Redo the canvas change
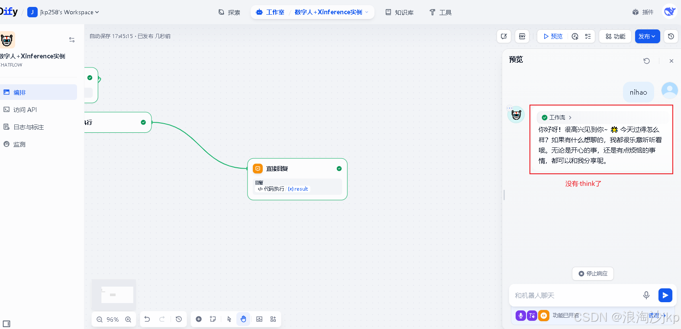Viewport: 681px width, 329px height. point(162,319)
